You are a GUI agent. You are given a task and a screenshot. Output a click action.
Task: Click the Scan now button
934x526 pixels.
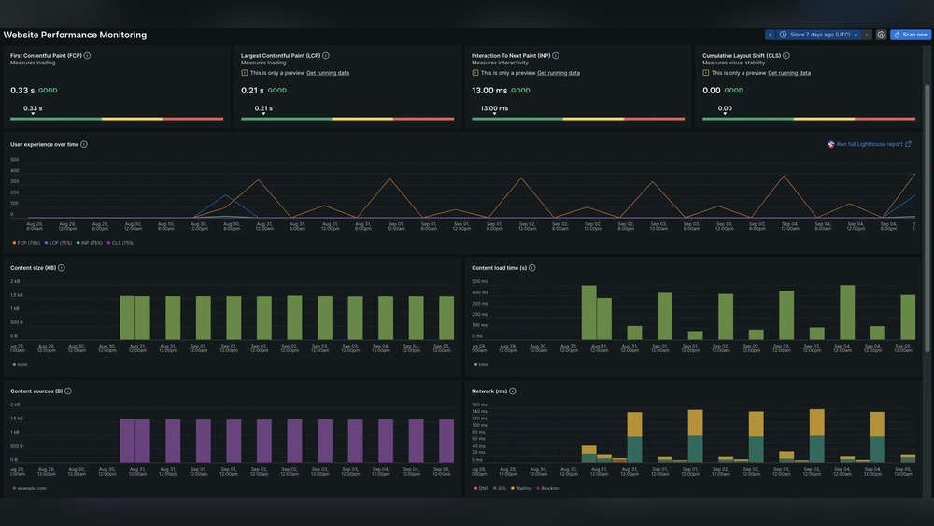911,35
